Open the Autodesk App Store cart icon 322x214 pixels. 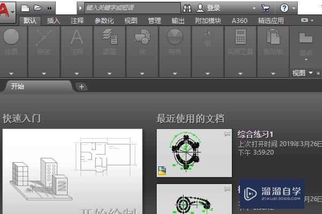pyautogui.click(x=266, y=8)
